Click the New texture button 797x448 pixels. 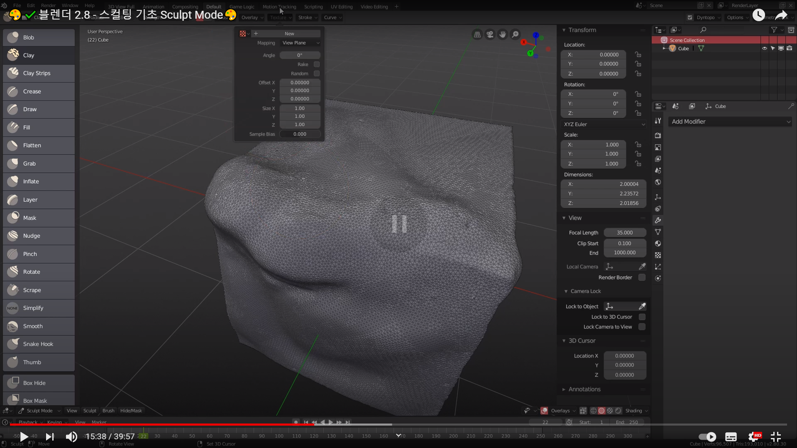click(289, 34)
